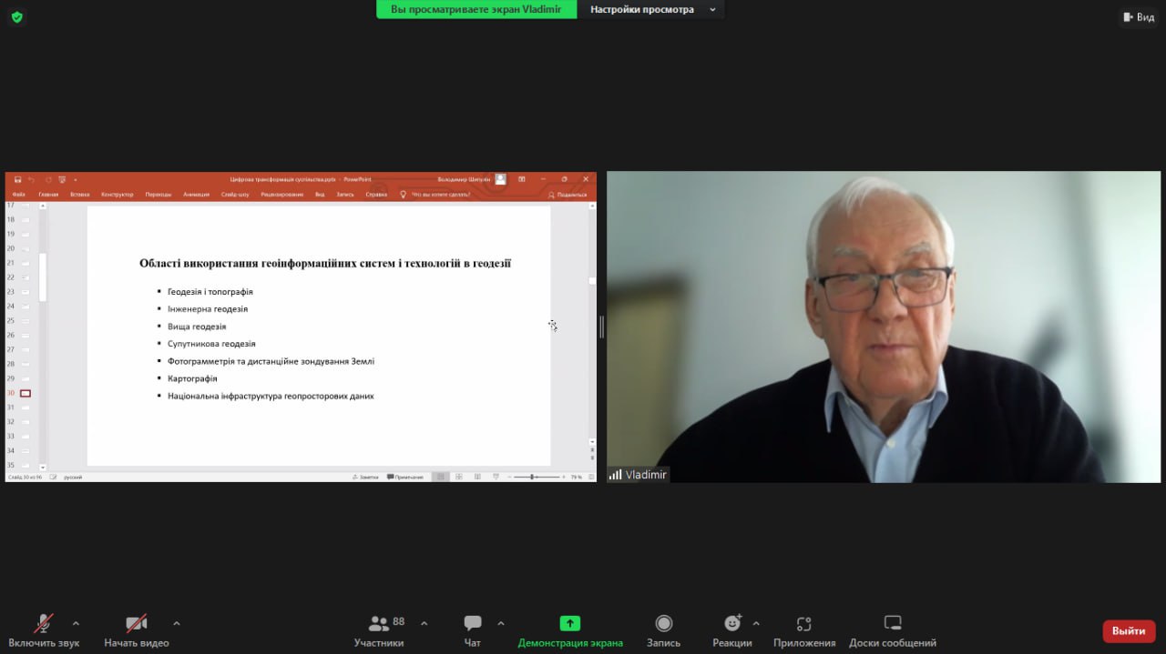The image size is (1166, 654).
Task: Click the green encryption shield icon
Action: (16, 17)
